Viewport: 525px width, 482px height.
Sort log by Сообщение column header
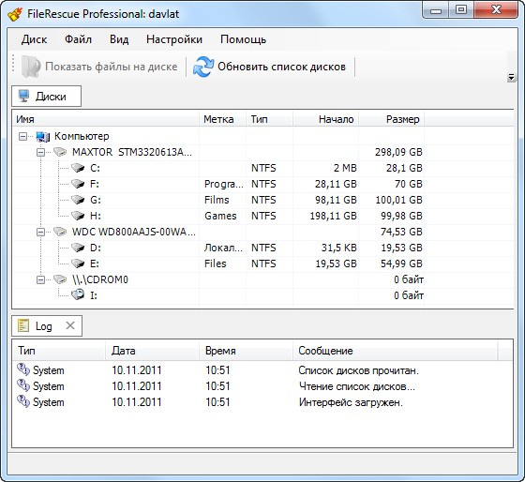pos(395,351)
